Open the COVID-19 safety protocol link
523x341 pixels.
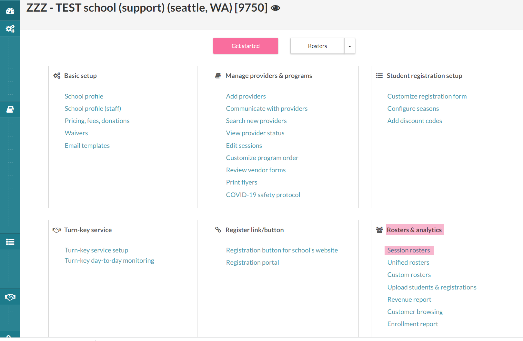(x=263, y=195)
